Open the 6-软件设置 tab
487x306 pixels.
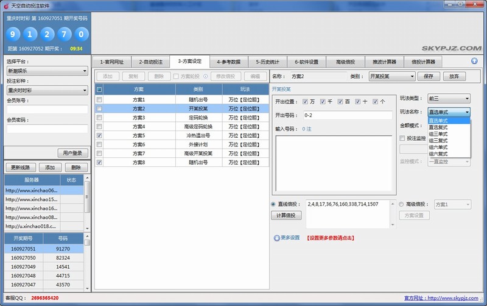[307, 62]
